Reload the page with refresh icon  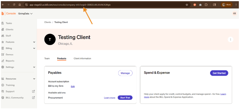(x=14, y=5)
